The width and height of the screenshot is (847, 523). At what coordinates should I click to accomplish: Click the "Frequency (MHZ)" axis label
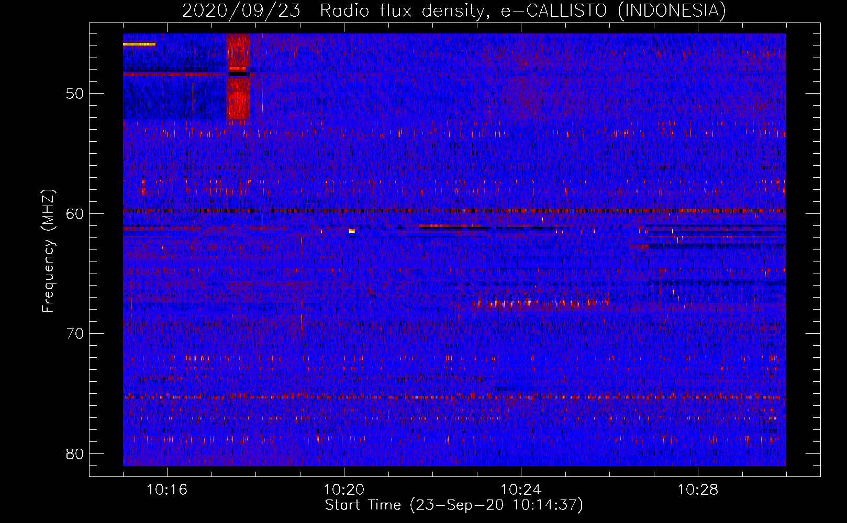(x=48, y=251)
